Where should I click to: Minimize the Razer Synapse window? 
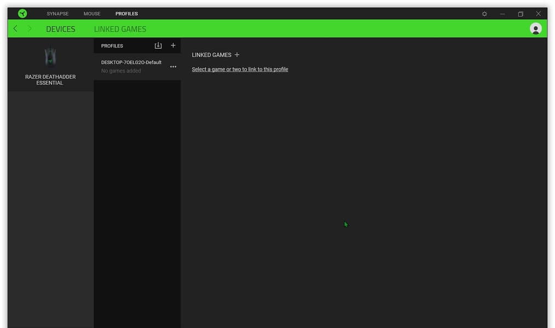pos(502,14)
